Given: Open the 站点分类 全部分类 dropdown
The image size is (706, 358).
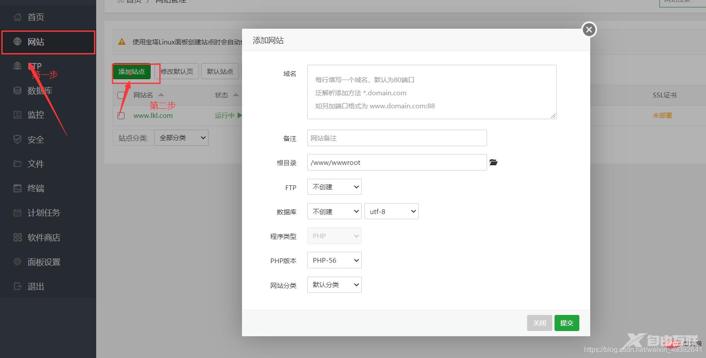Looking at the screenshot, I should pos(181,138).
